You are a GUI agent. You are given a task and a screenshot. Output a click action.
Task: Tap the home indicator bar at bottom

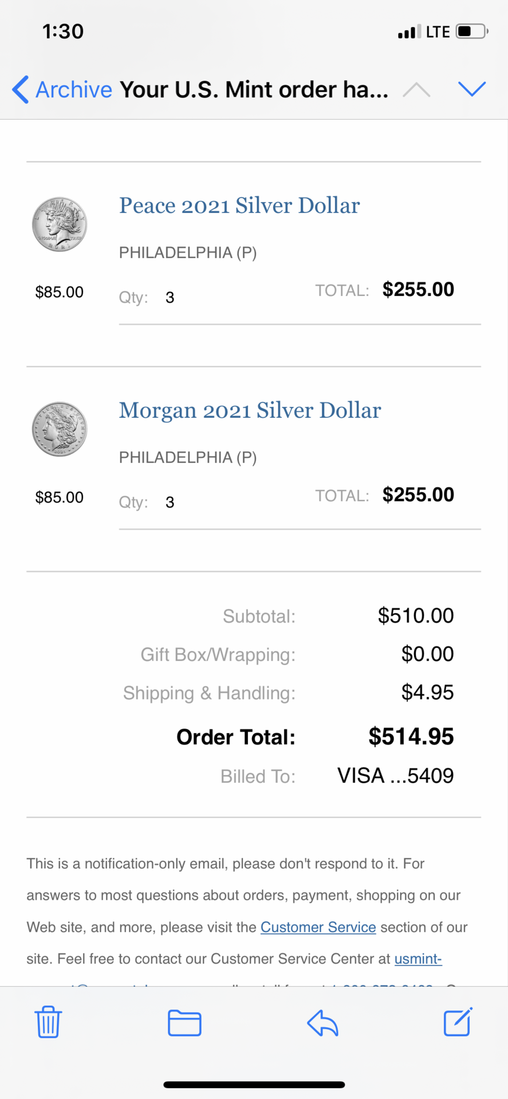coord(254,1085)
